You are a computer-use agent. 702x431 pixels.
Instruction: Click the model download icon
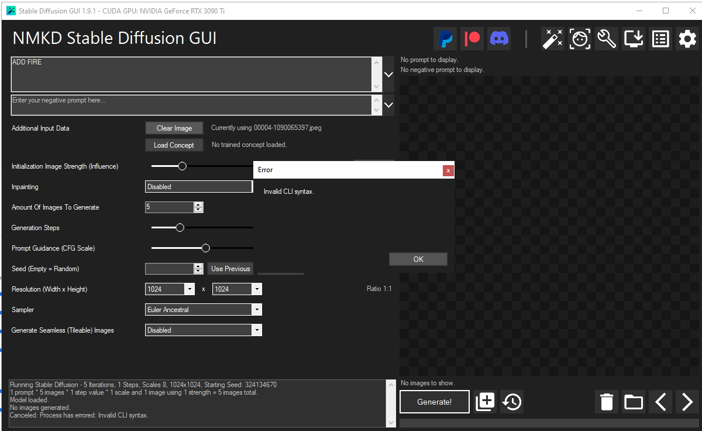pyautogui.click(x=633, y=39)
